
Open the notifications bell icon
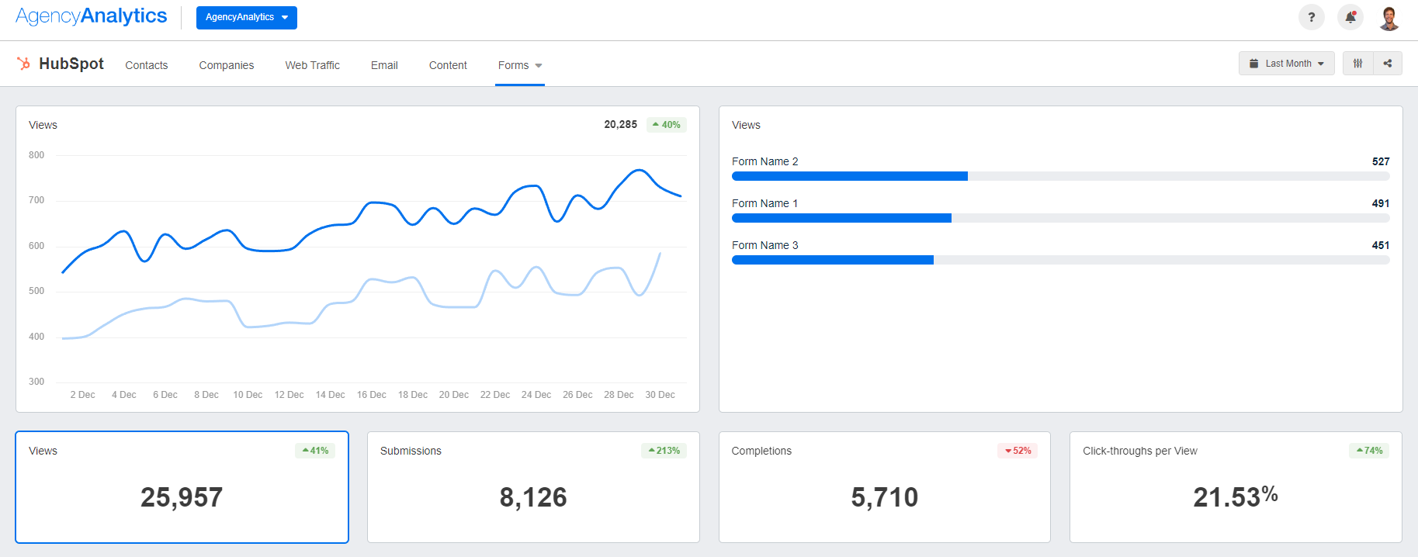[x=1350, y=17]
